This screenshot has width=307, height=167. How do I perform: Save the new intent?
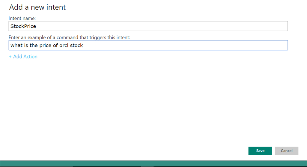coord(260,151)
